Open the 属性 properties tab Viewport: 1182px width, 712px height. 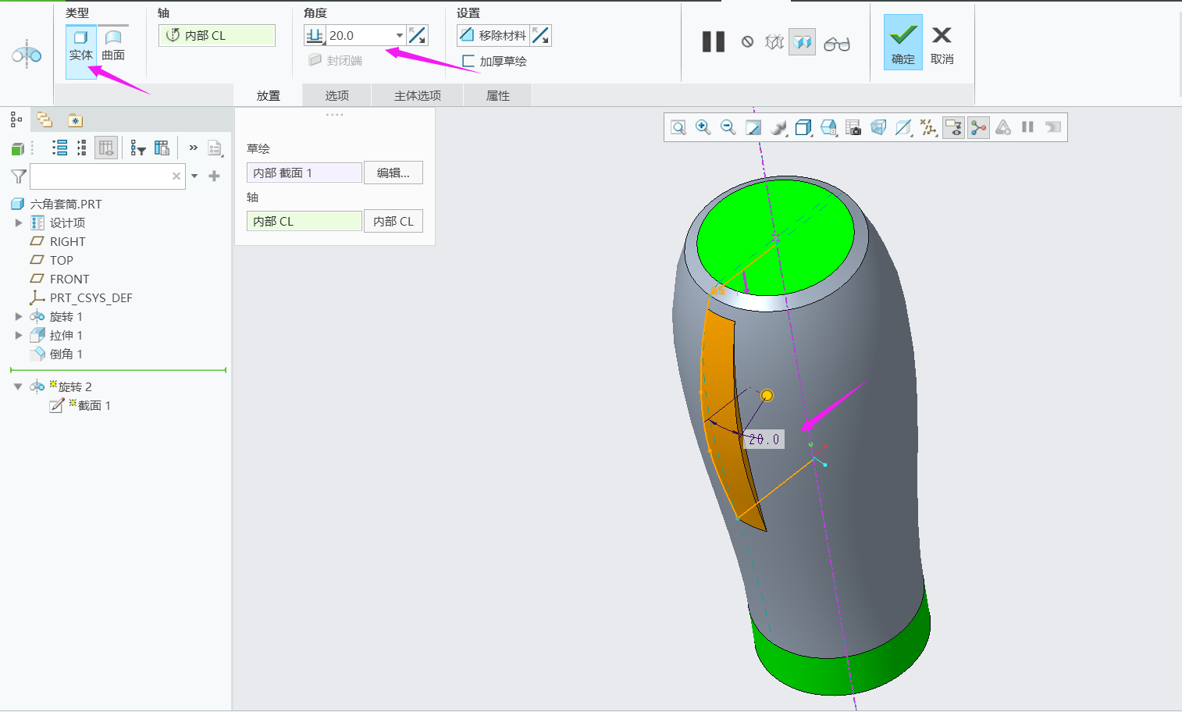coord(498,95)
